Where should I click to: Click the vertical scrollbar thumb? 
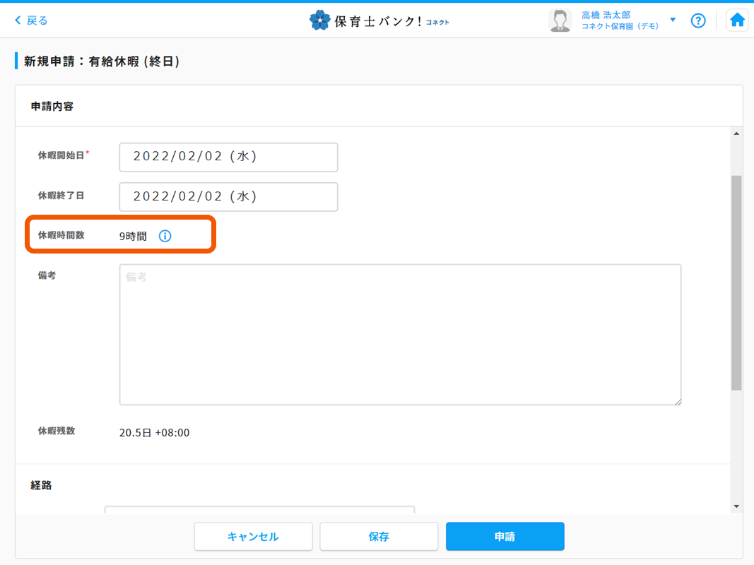click(x=736, y=282)
